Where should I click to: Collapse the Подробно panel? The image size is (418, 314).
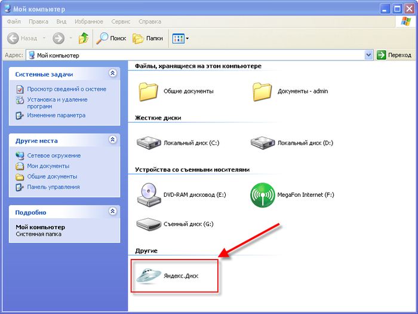click(x=113, y=211)
